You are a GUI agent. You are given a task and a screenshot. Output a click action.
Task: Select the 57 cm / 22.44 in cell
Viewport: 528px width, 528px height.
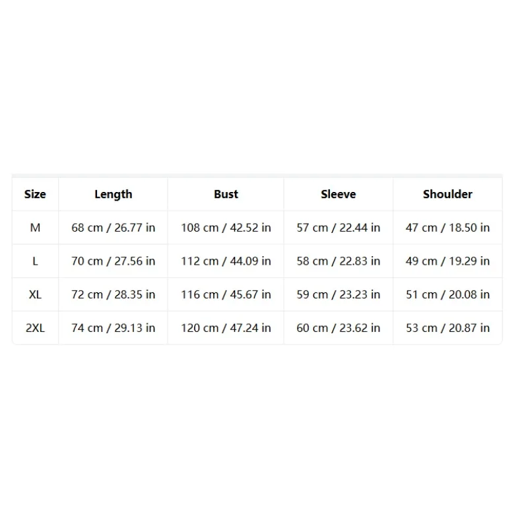click(x=338, y=228)
